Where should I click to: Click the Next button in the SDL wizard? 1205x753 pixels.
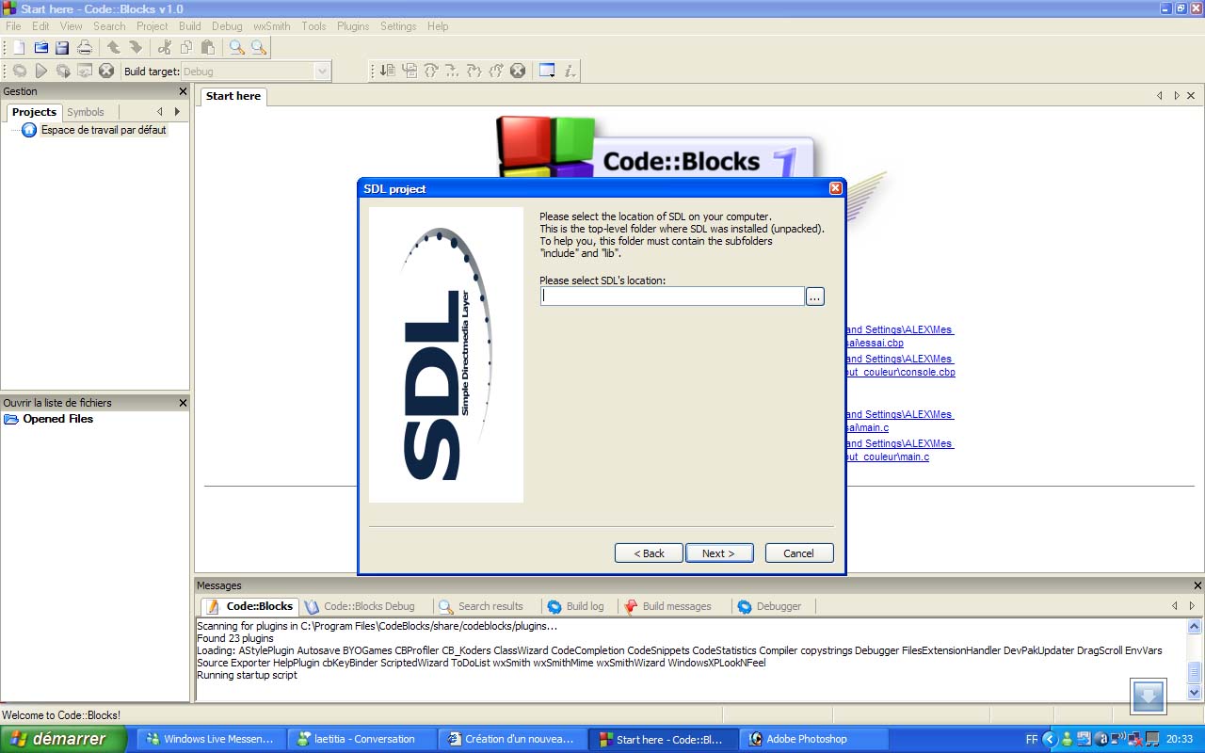point(719,553)
